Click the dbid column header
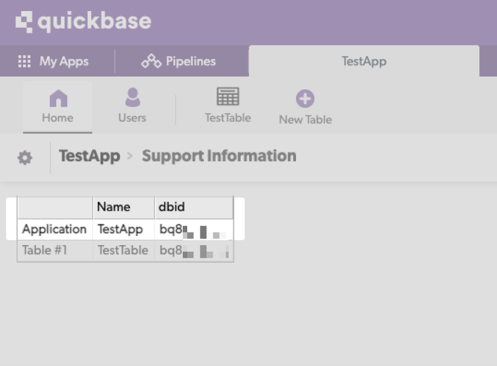497x366 pixels. point(171,207)
